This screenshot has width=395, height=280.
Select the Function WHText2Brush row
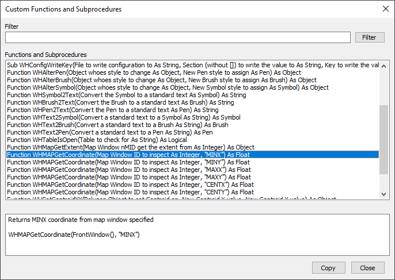point(193,125)
